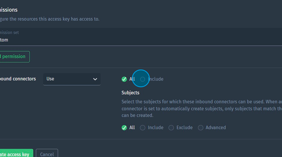The width and height of the screenshot is (282, 157).
Task: Click the Inbound connectors row label
Action: coord(17,79)
